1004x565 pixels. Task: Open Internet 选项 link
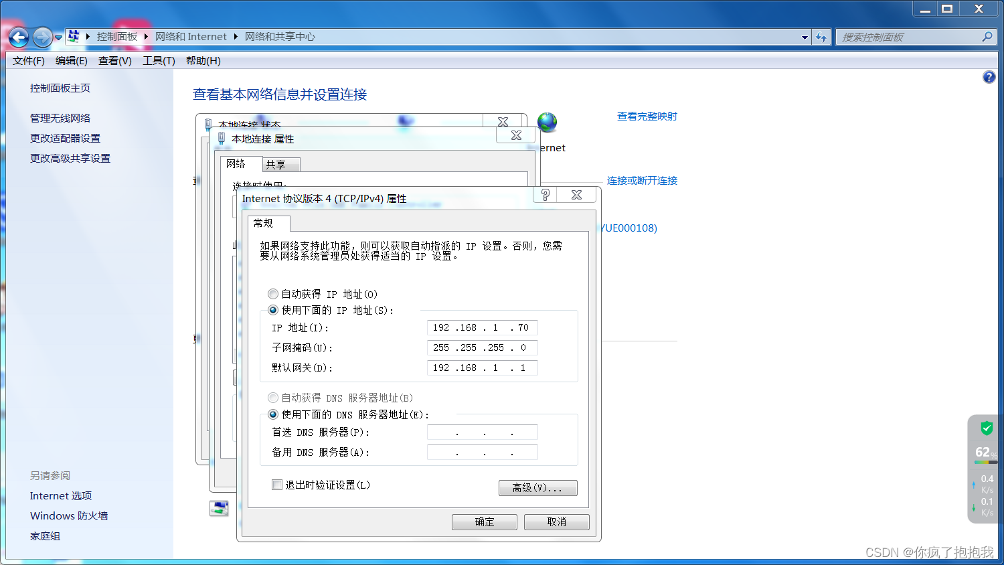pos(61,496)
